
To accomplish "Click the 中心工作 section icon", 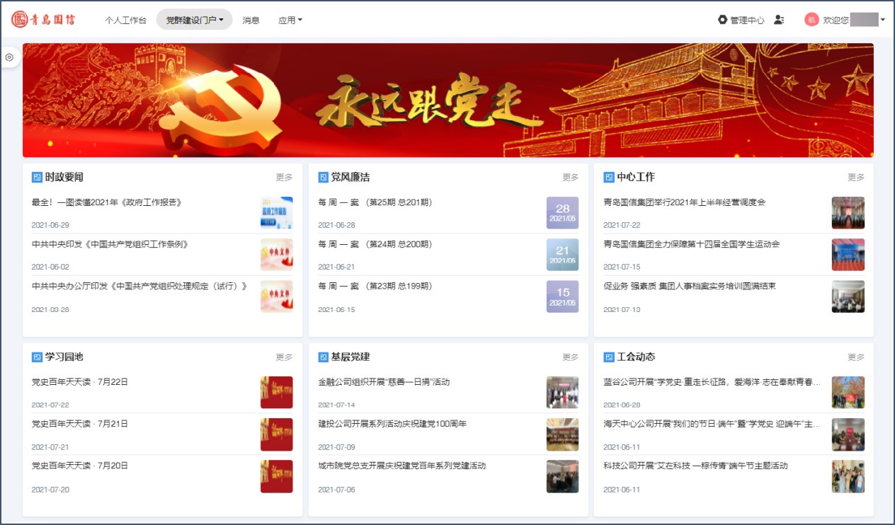I will [608, 177].
